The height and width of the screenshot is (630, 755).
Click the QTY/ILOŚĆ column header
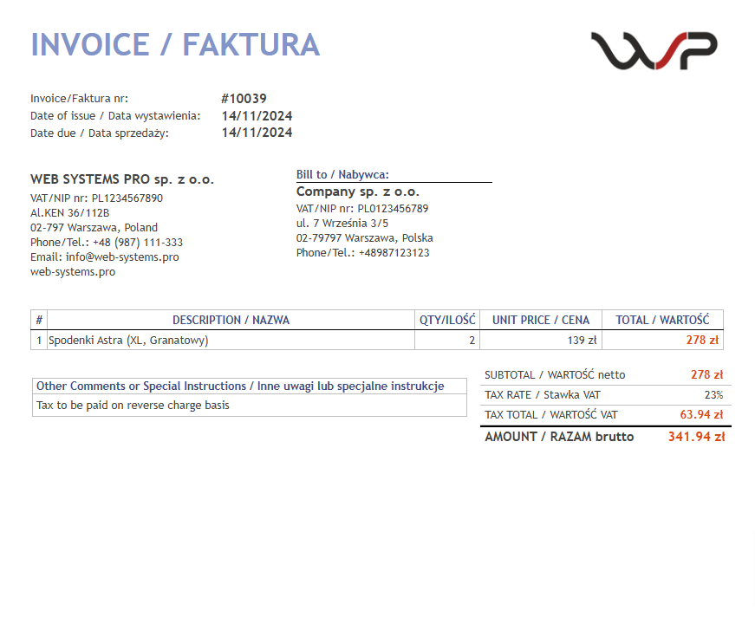(447, 320)
